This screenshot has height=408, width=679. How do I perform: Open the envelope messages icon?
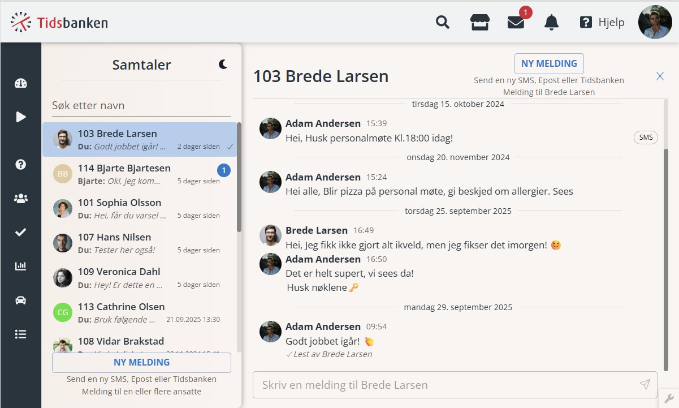(x=516, y=23)
